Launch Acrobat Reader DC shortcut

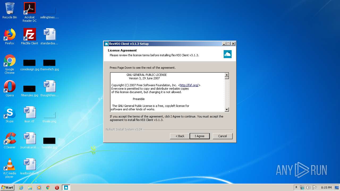coord(29,12)
